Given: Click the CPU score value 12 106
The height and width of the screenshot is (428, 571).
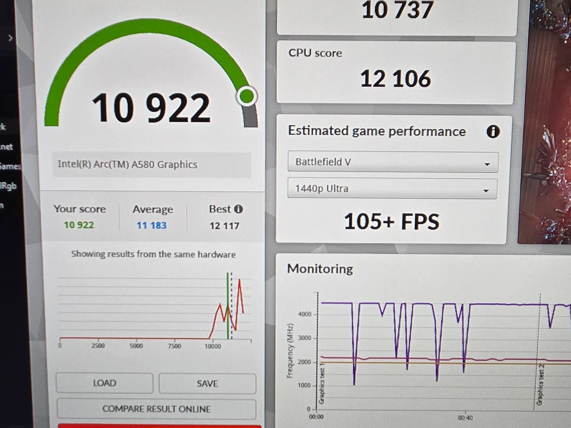Looking at the screenshot, I should coord(396,79).
